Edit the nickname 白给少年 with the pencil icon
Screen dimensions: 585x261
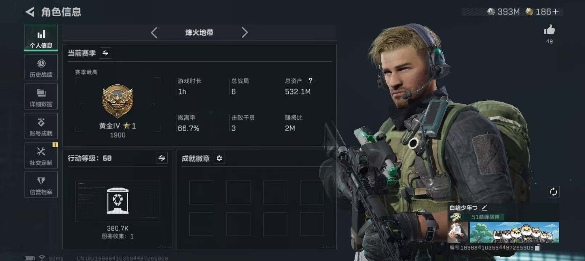pyautogui.click(x=484, y=208)
